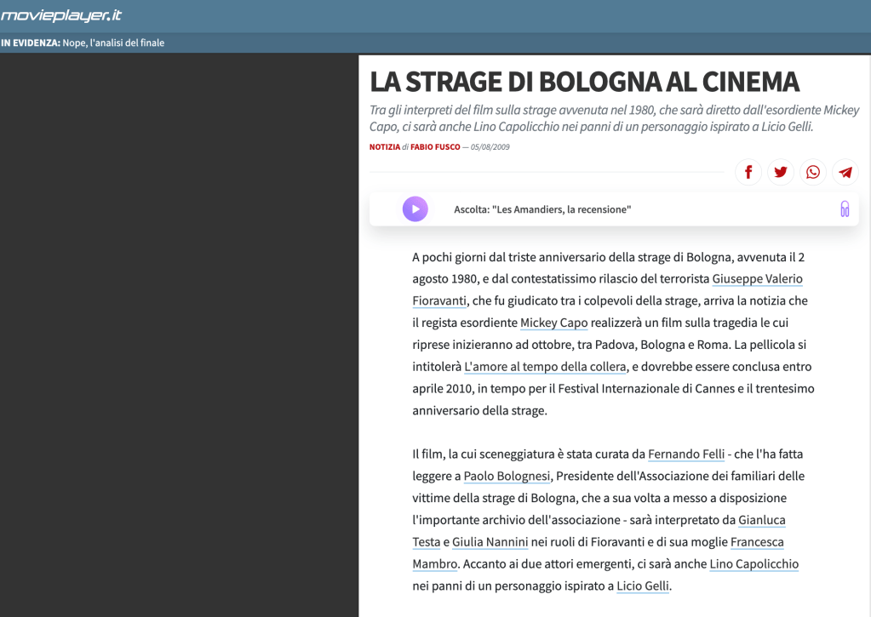Open 'Nope, l'analisi del finale' featured link
Viewport: 871px width, 617px height.
[113, 43]
